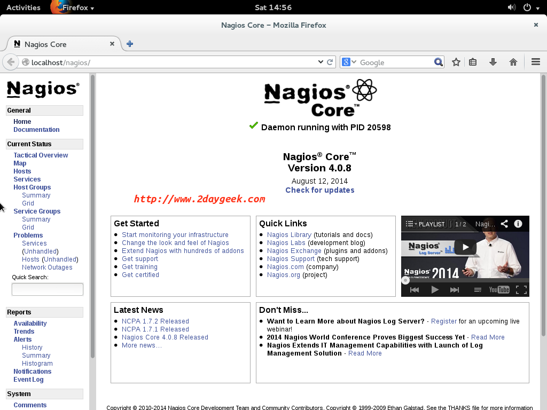
Task: Open Nagios Core 4.0.8 Released news
Action: pos(165,337)
